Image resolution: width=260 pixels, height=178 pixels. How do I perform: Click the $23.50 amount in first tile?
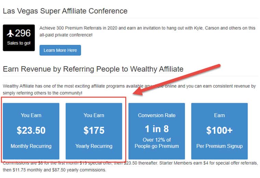click(x=31, y=130)
